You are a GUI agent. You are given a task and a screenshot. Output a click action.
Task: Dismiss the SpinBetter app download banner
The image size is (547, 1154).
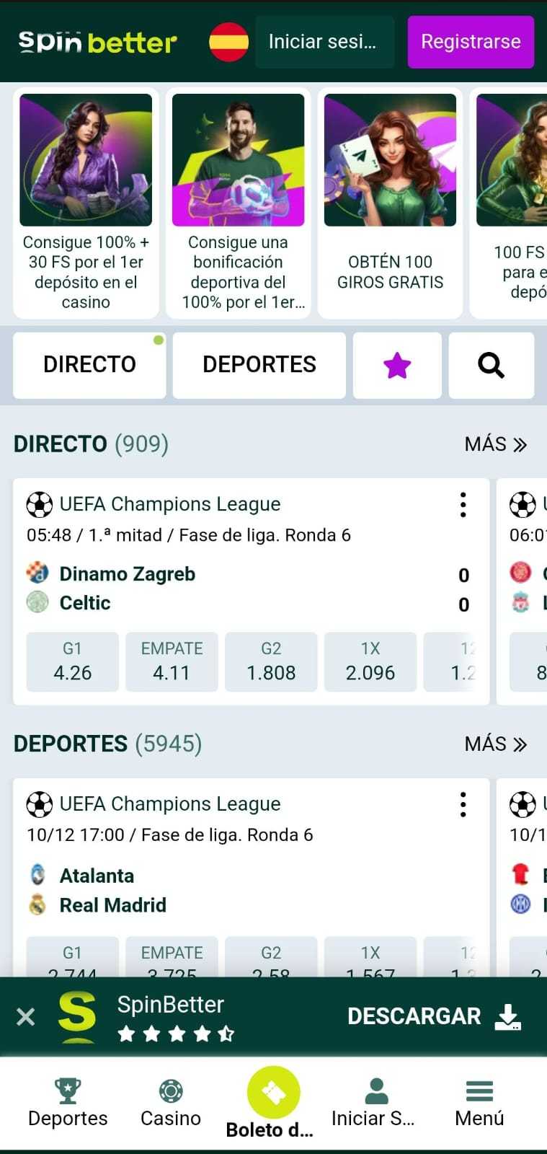[26, 1017]
